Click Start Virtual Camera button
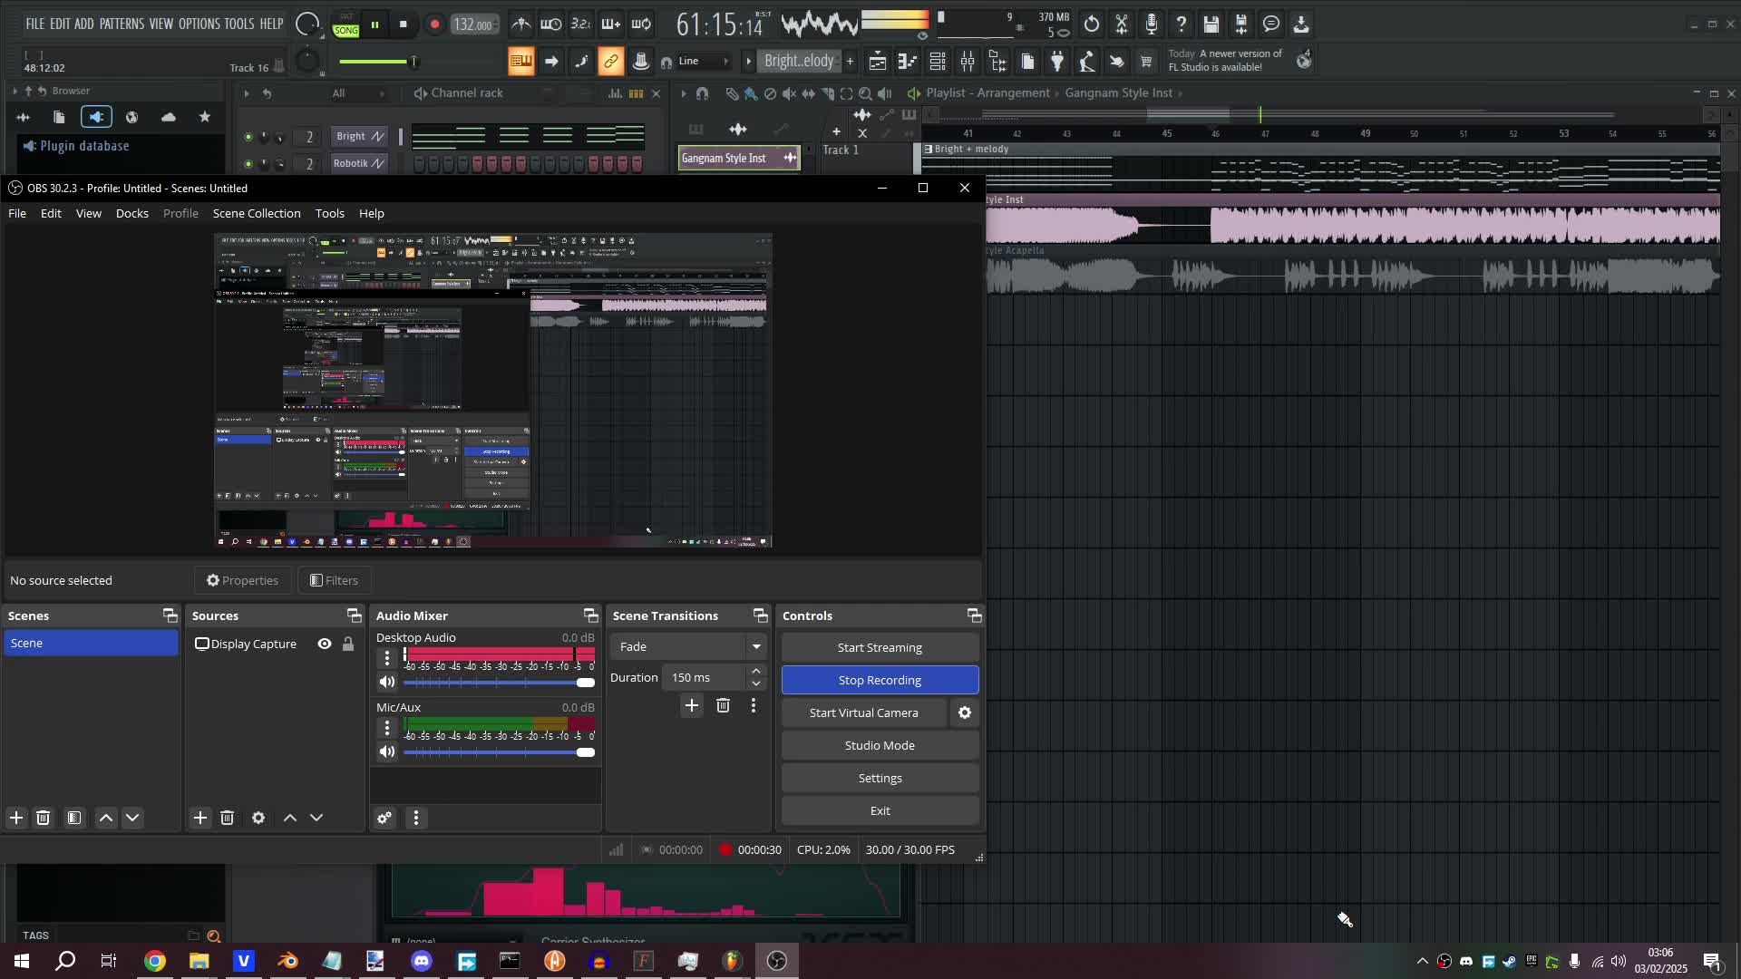Screen dimensions: 1741x979 click(864, 712)
